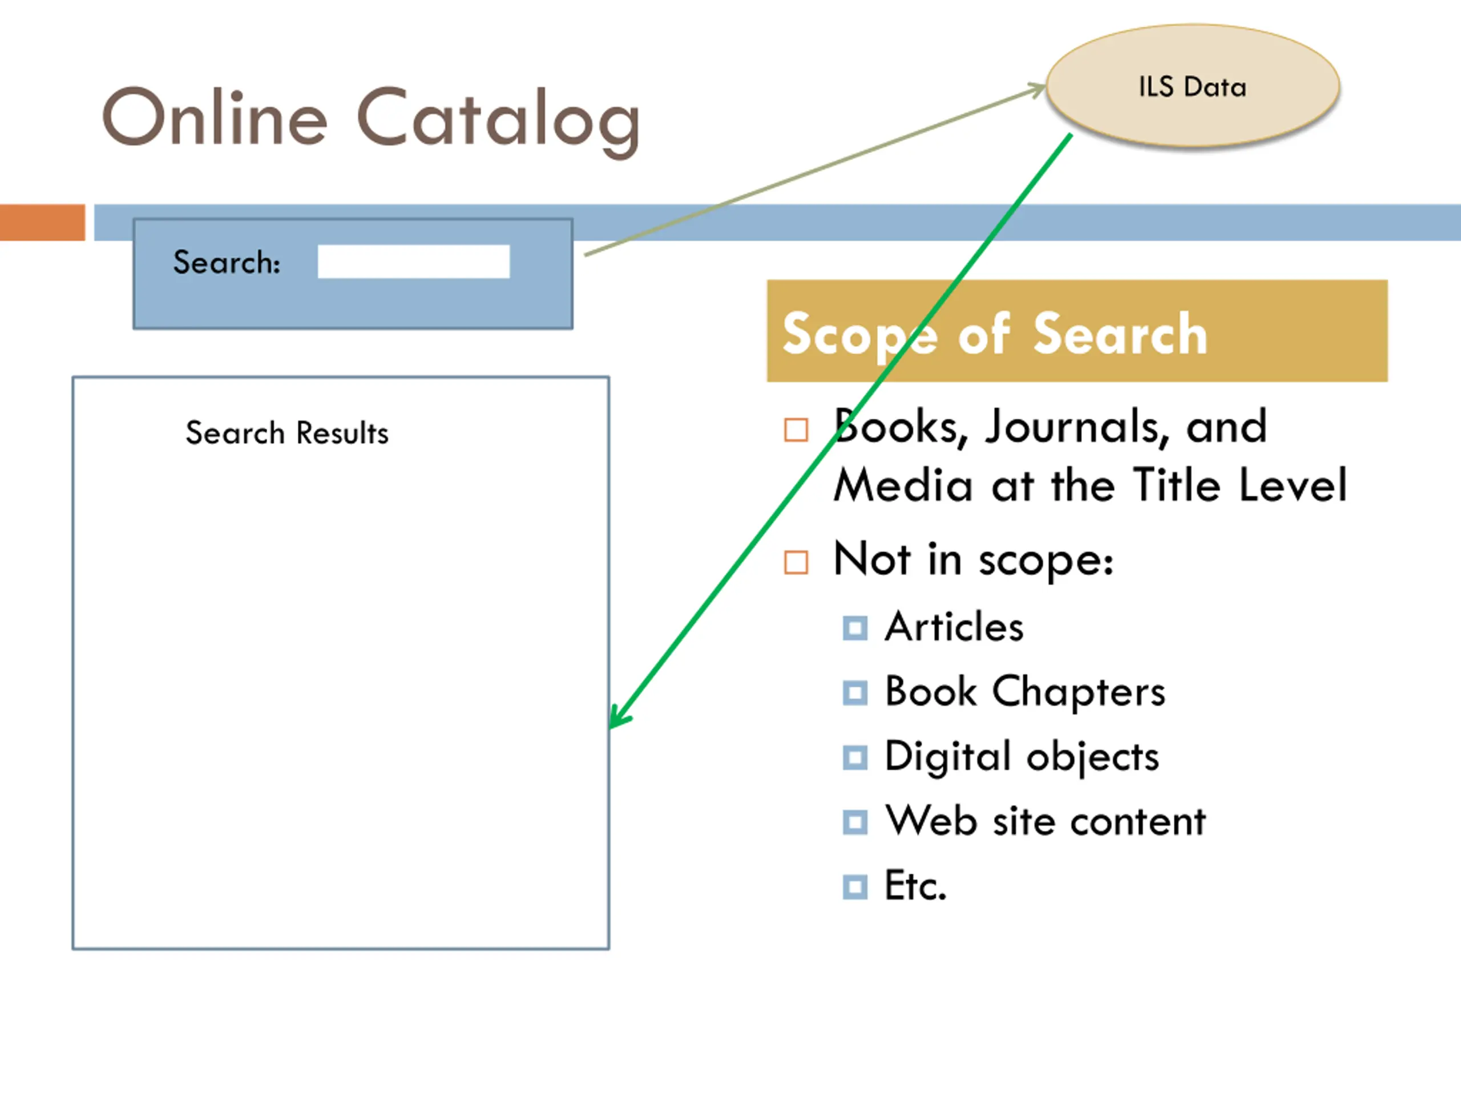Click the square bullet beside 'Not in scope:'

click(x=796, y=563)
